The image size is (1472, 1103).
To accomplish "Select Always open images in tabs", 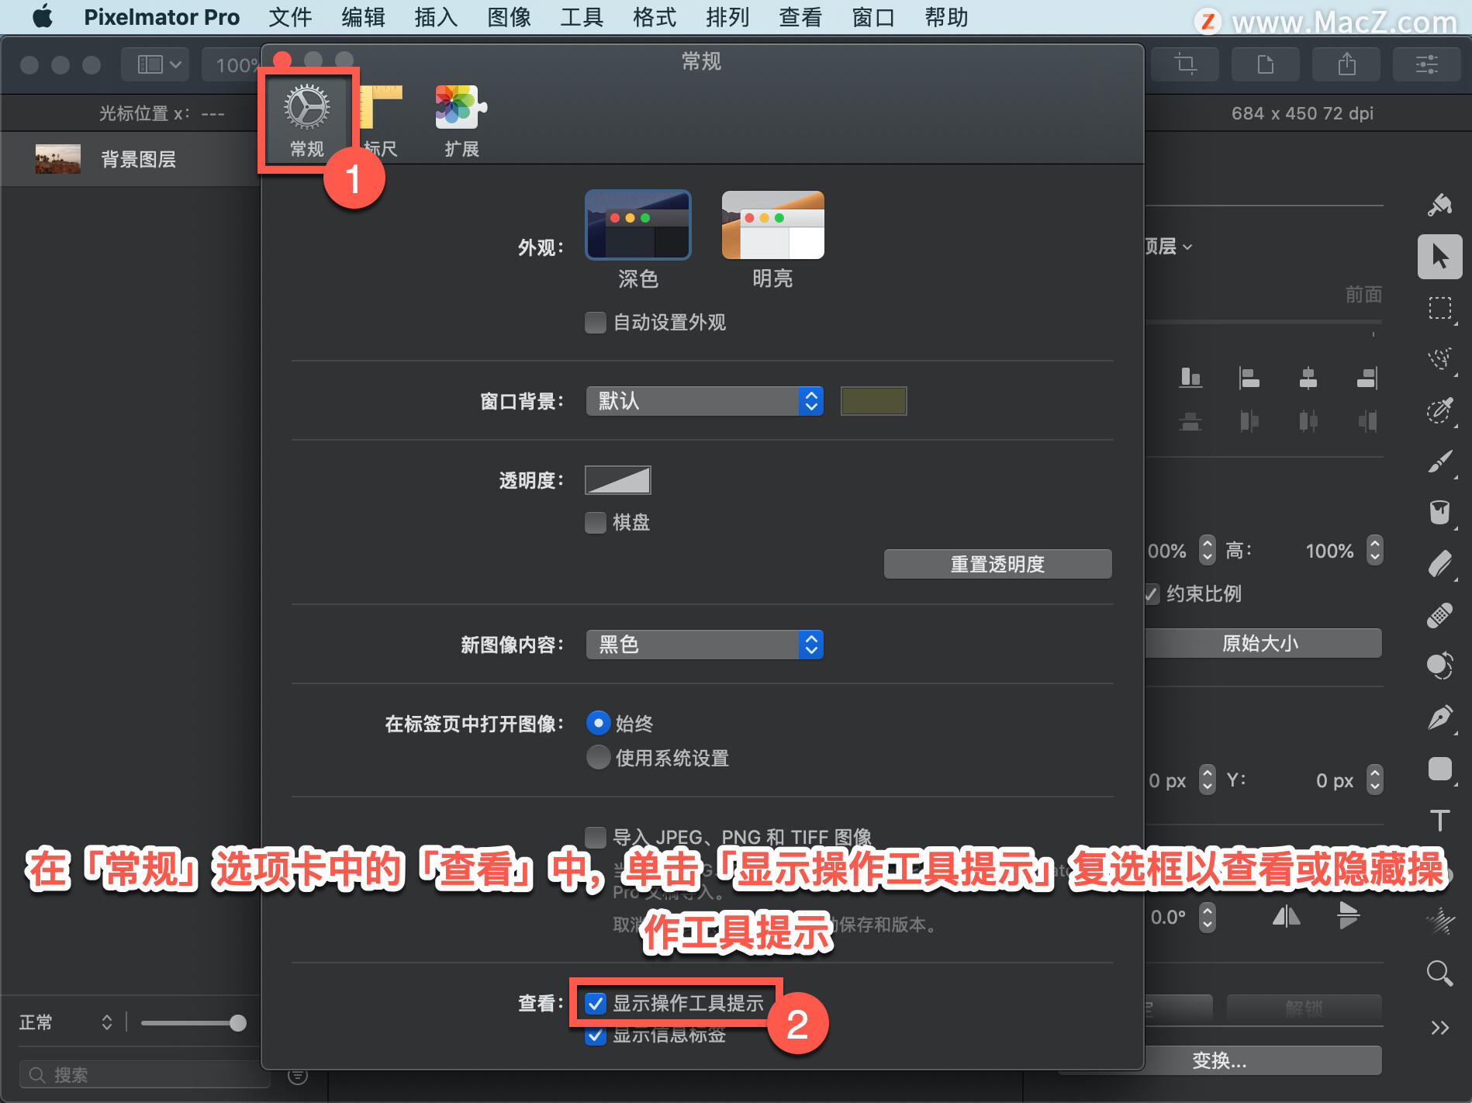I will [598, 724].
